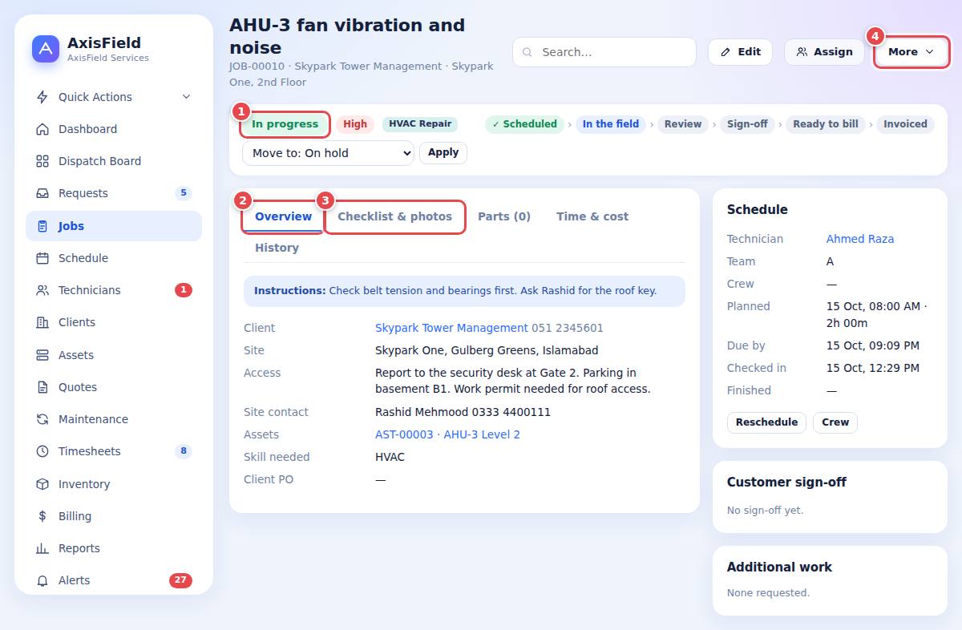Click the Technicians people icon
This screenshot has width=962, height=630.
pyautogui.click(x=42, y=290)
